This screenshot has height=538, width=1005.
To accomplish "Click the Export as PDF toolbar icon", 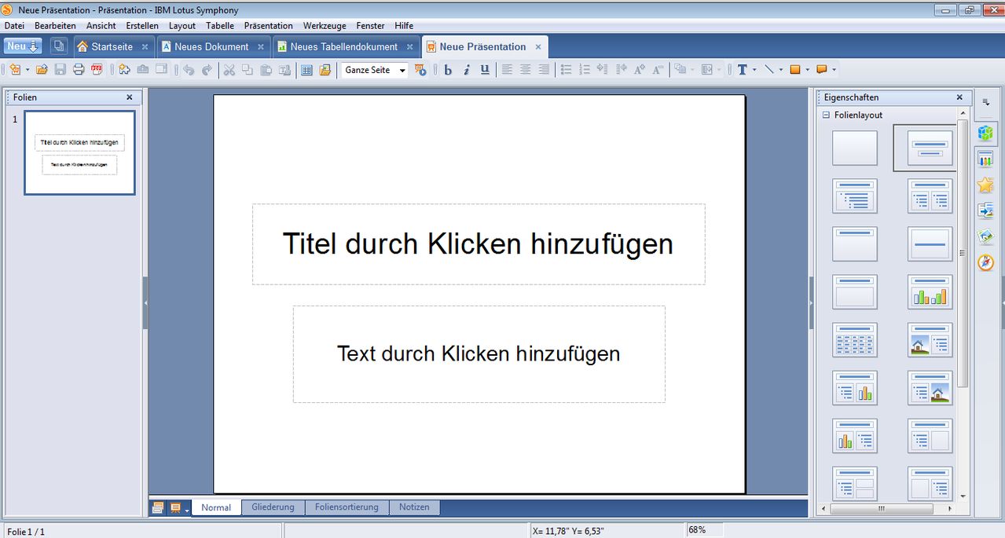I will 97,70.
